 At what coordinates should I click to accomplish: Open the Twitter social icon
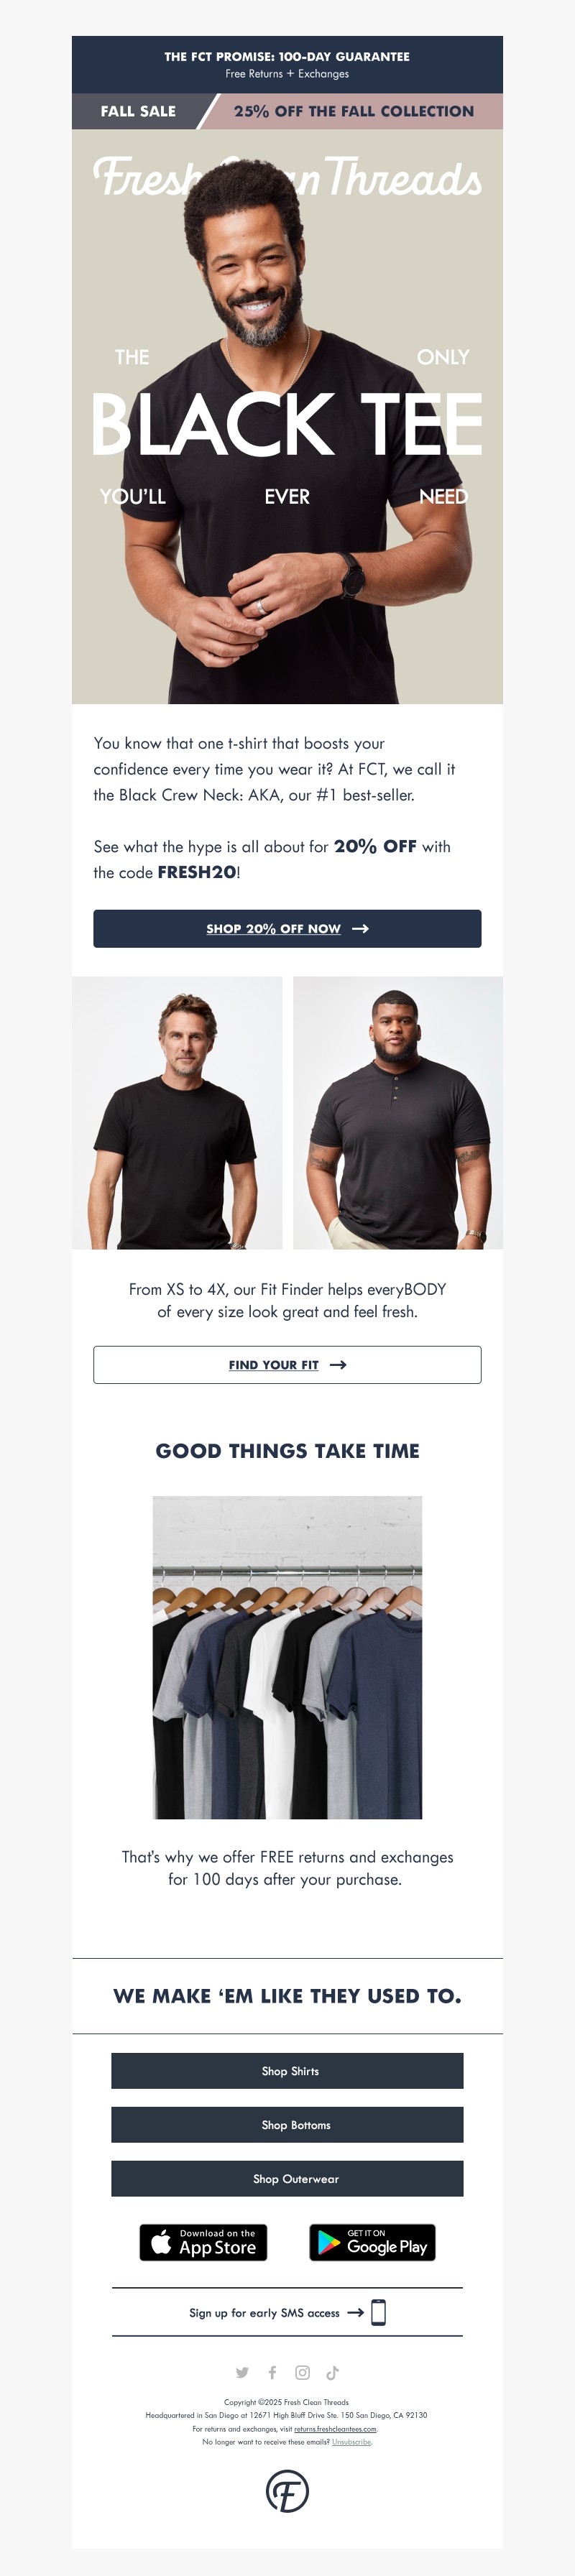(242, 2372)
